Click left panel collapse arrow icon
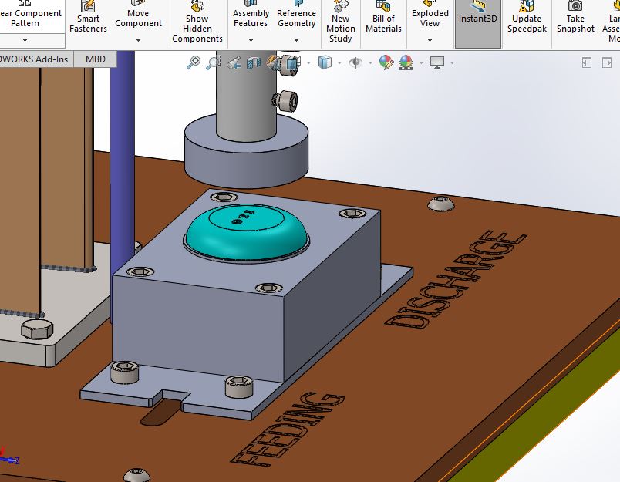Screen dimensions: 620x482 coord(586,62)
